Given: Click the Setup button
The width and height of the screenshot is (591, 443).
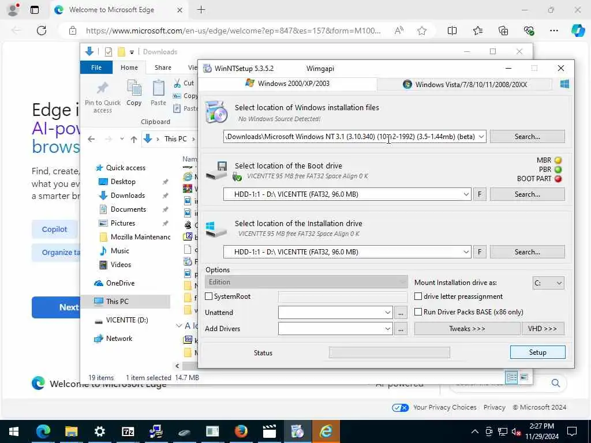Looking at the screenshot, I should coord(537,352).
